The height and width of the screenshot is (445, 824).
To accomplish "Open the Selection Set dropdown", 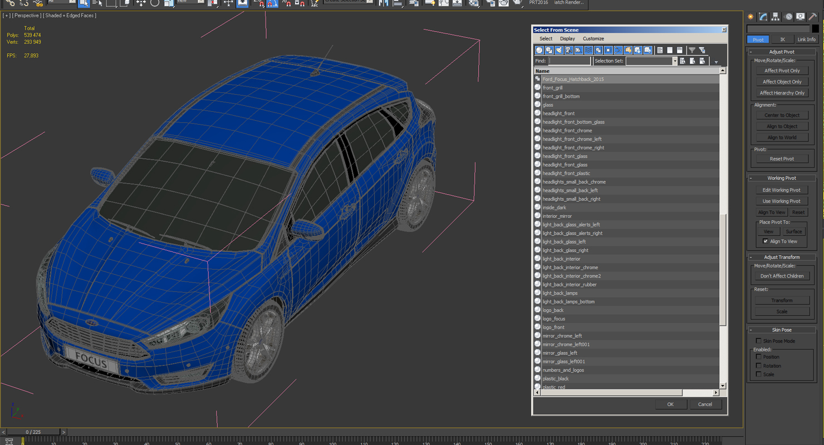I will pyautogui.click(x=674, y=61).
